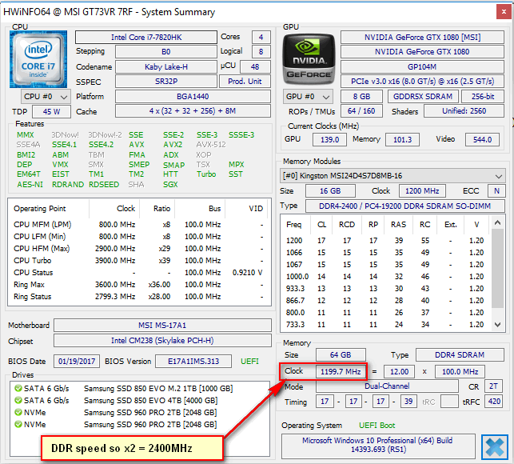The image size is (514, 464).
Task: Click the Intel Core i7-7820HK name field
Action: click(145, 38)
